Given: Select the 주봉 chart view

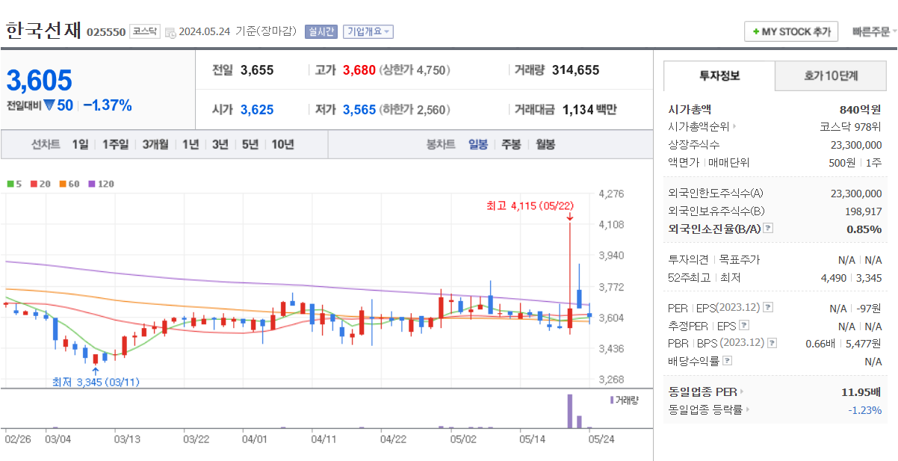Looking at the screenshot, I should [x=510, y=144].
